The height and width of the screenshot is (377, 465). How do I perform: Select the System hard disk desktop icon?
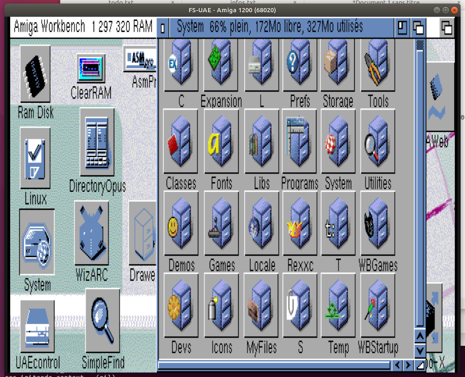[37, 242]
